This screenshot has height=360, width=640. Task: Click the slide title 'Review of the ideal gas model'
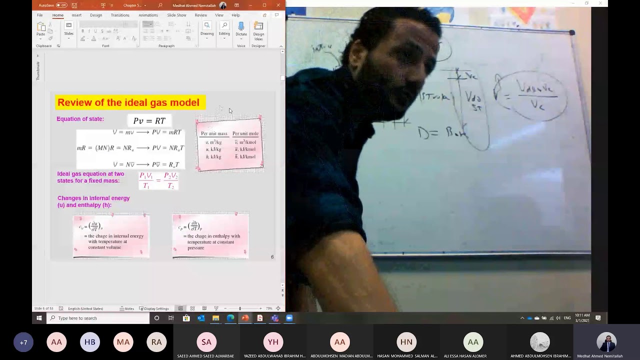pos(128,102)
